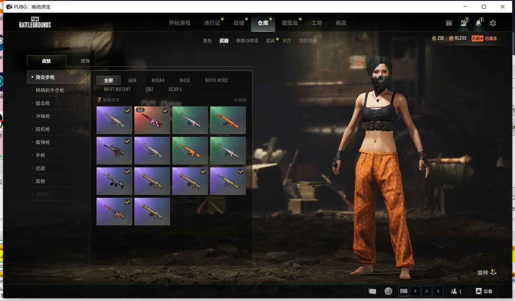Click the Lv.1 badge on the red skin
Image resolution: width=515 pixels, height=301 pixels.
(140, 110)
